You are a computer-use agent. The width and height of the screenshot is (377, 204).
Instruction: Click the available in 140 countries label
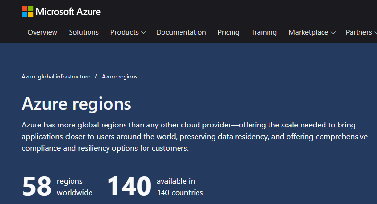pyautogui.click(x=180, y=187)
